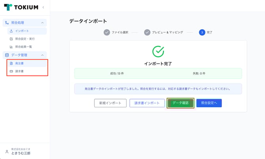Click the インポート upload icon
The image size is (265, 159).
pos(11,31)
